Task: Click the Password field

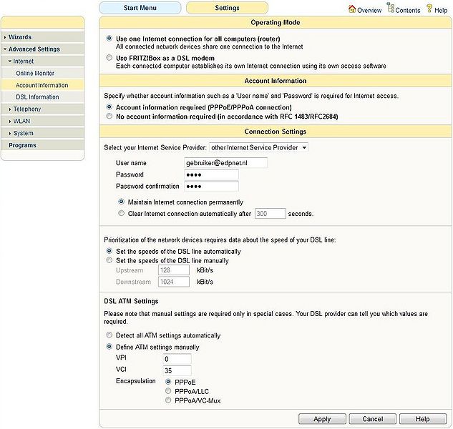Action: point(212,174)
